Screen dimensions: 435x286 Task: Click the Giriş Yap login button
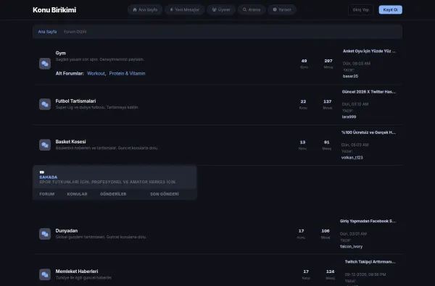click(360, 9)
